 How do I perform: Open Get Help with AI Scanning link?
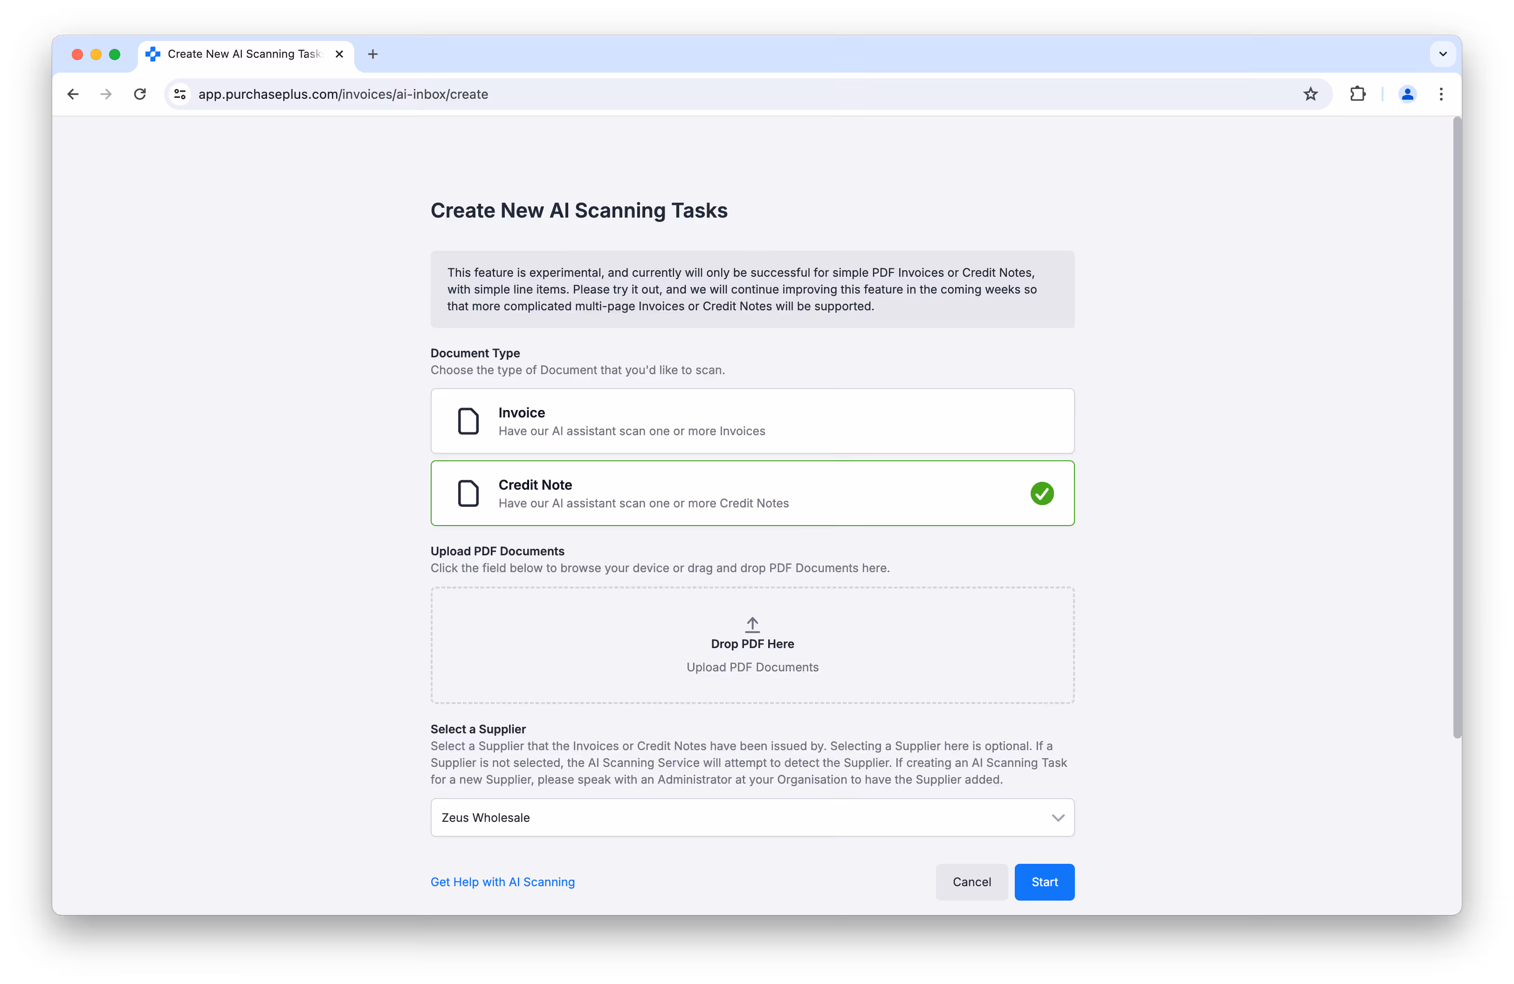click(x=502, y=881)
